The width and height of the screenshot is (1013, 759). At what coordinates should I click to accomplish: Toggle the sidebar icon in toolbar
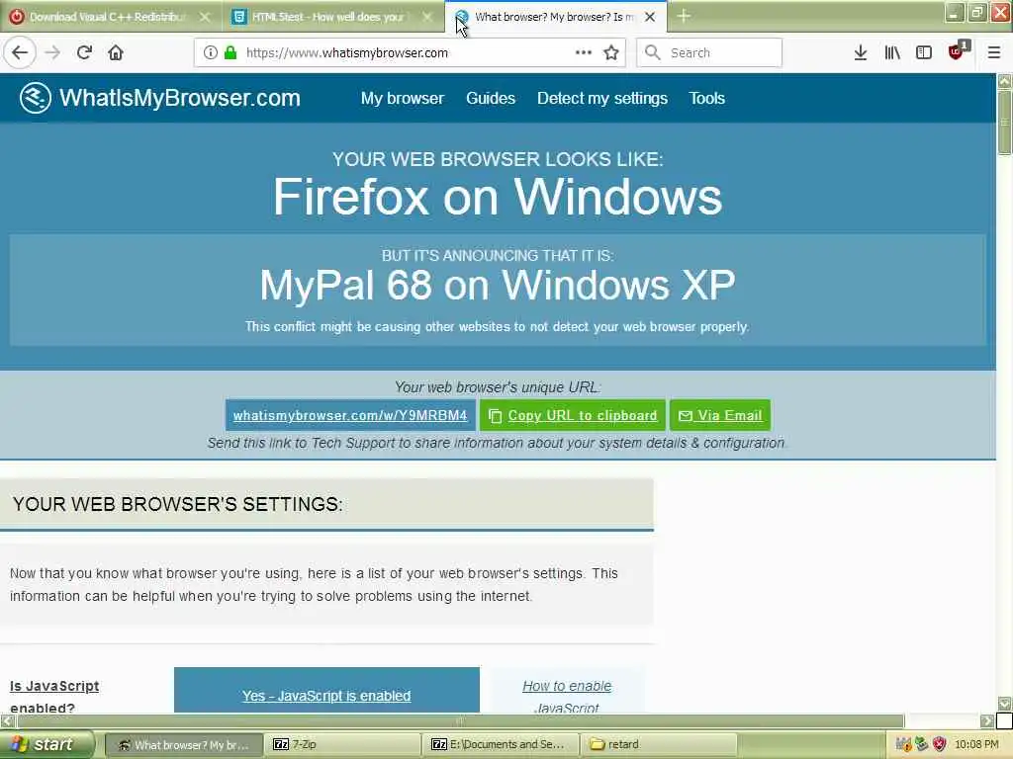pyautogui.click(x=924, y=53)
